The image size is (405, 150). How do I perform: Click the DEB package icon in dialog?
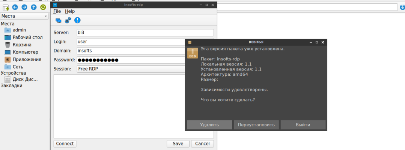point(193,53)
